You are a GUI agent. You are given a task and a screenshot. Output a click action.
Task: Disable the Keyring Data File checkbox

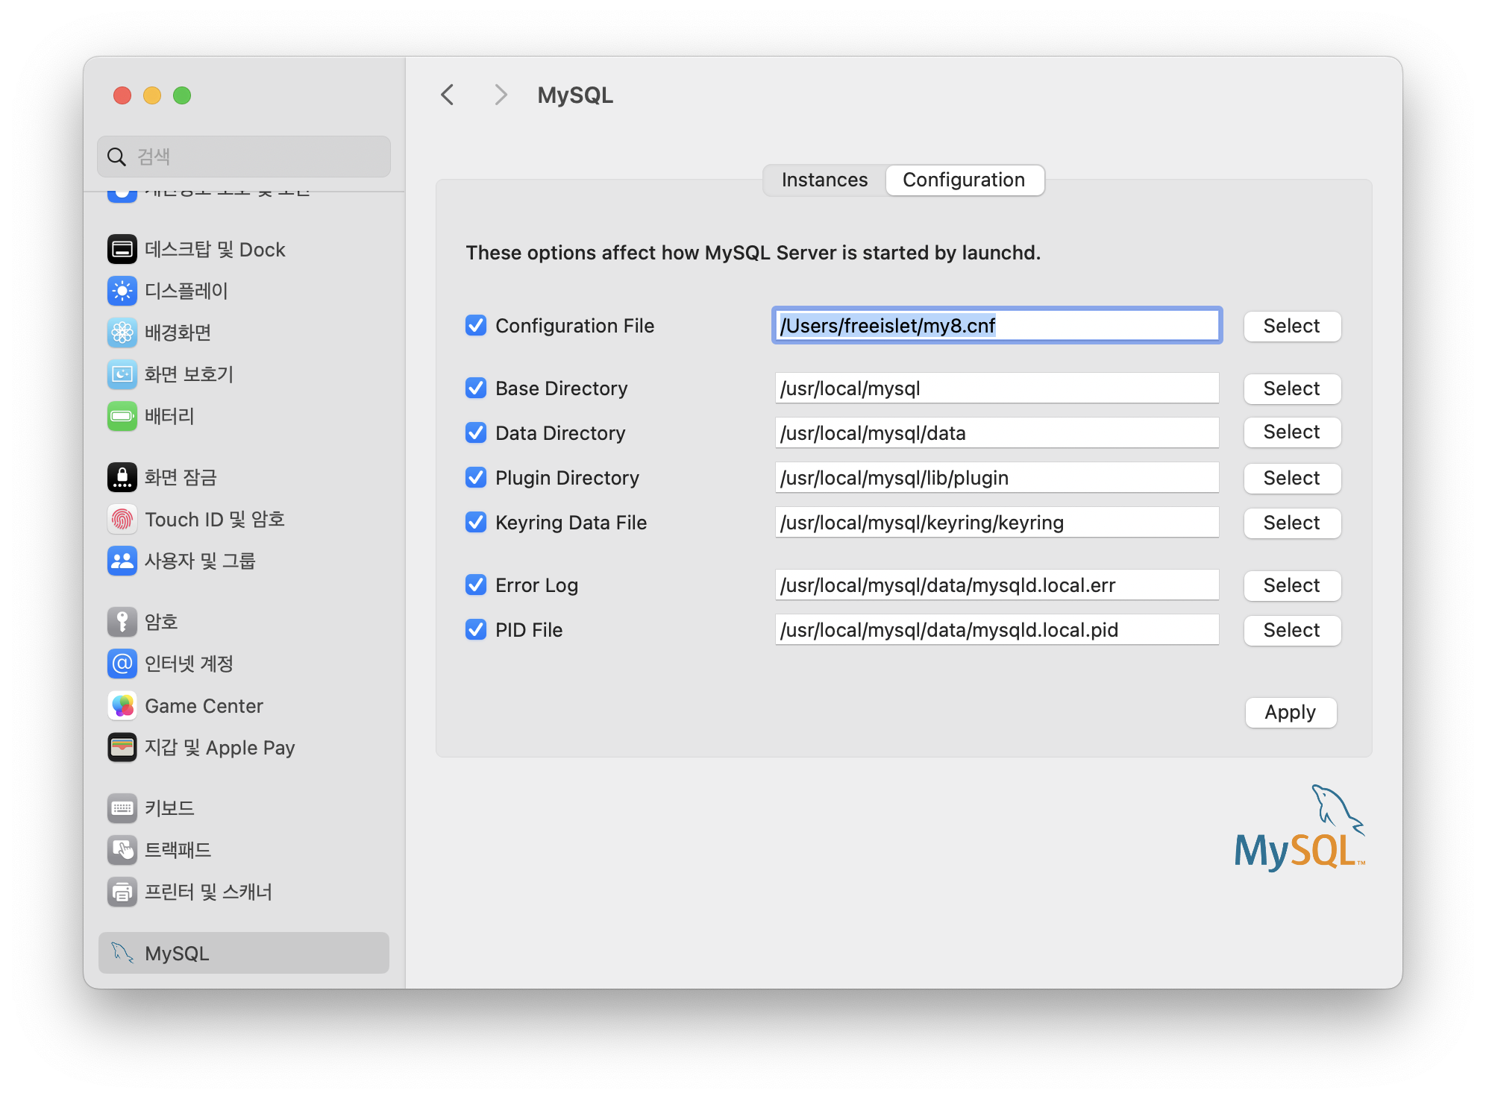[476, 522]
